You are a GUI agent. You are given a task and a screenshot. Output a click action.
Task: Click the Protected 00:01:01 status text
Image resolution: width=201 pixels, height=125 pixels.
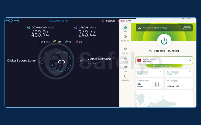pos(166,51)
